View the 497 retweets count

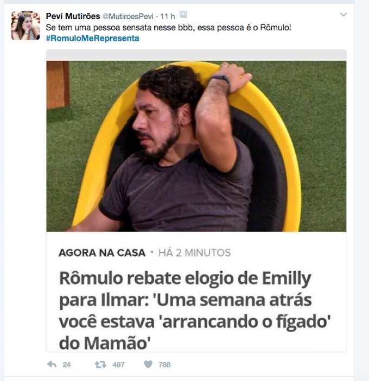[x=118, y=365]
